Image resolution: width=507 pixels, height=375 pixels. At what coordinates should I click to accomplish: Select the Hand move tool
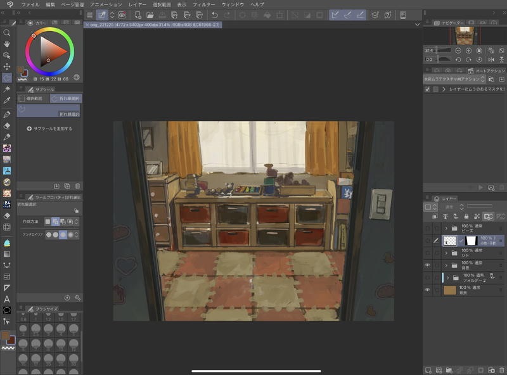6,44
